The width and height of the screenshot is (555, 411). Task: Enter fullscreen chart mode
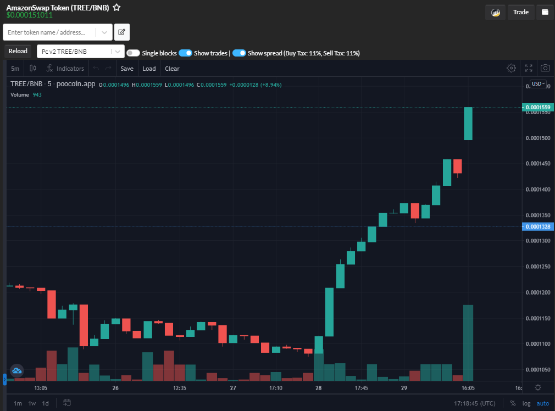[x=529, y=68]
